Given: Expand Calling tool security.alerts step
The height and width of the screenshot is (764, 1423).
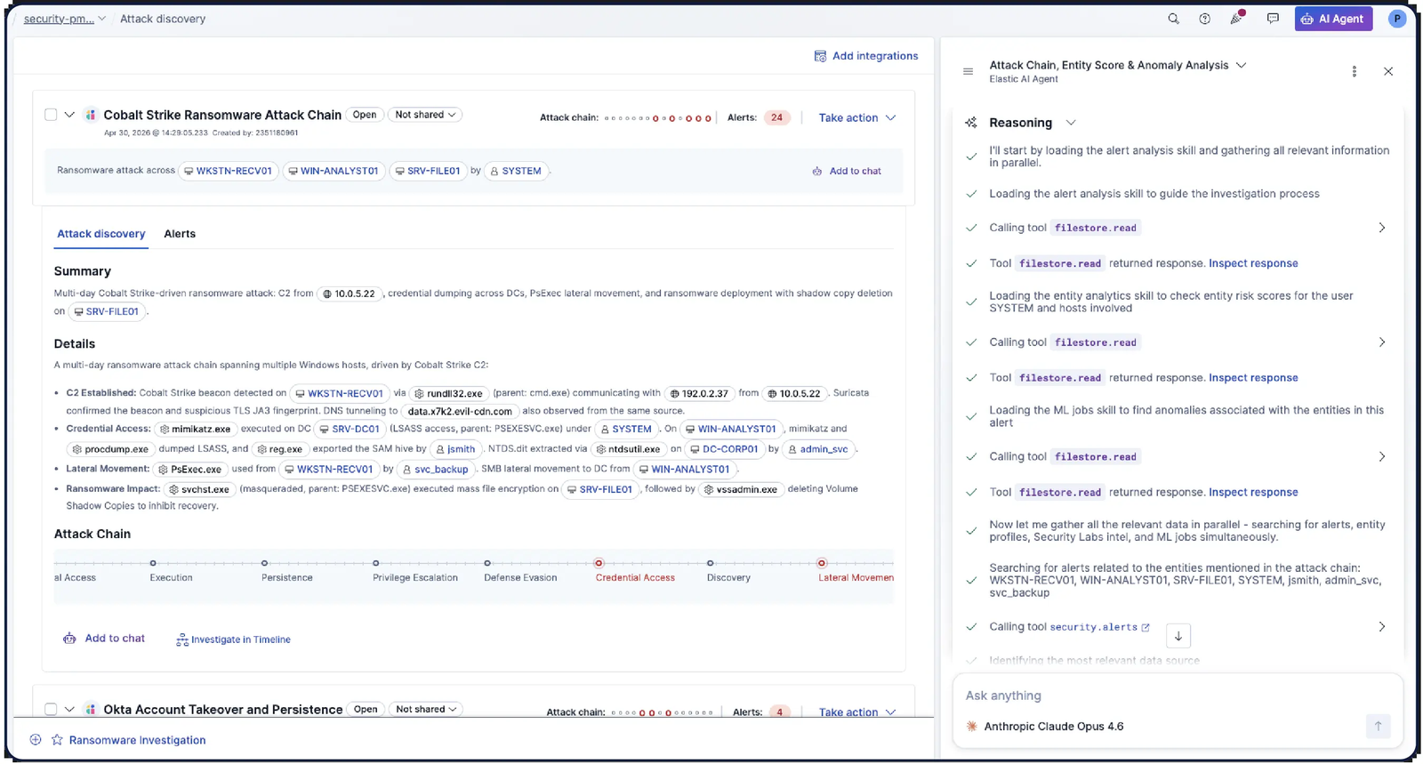Looking at the screenshot, I should click(1381, 627).
